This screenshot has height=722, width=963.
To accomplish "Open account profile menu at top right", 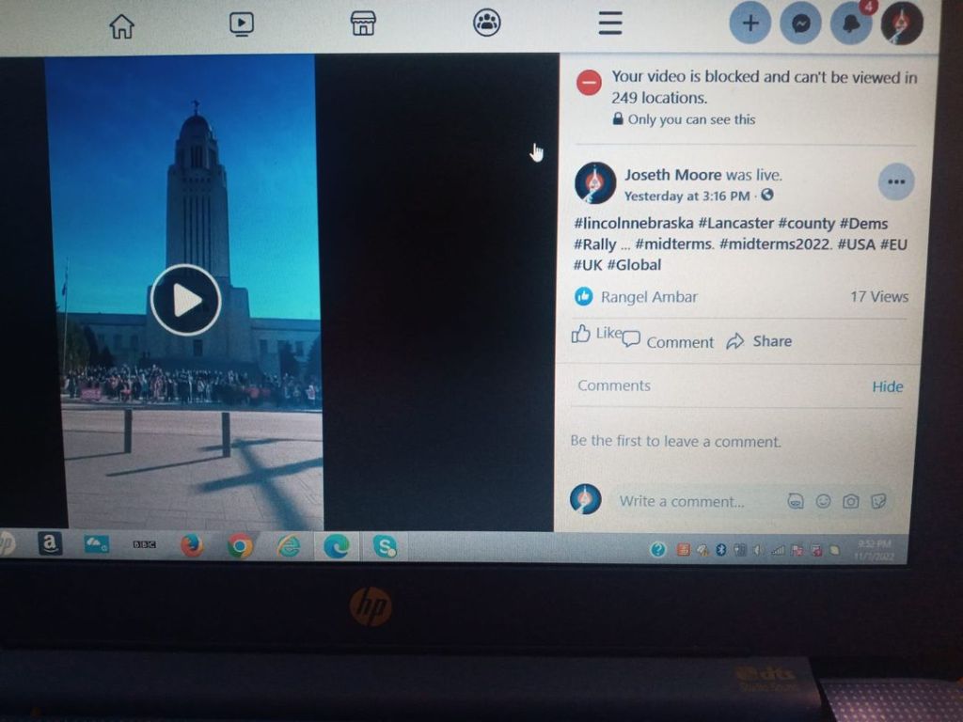I will pos(901,24).
